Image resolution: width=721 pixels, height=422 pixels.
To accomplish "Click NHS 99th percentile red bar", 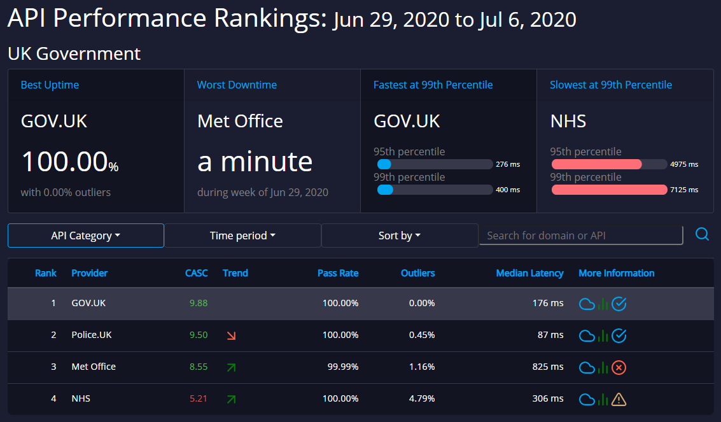I will click(609, 190).
